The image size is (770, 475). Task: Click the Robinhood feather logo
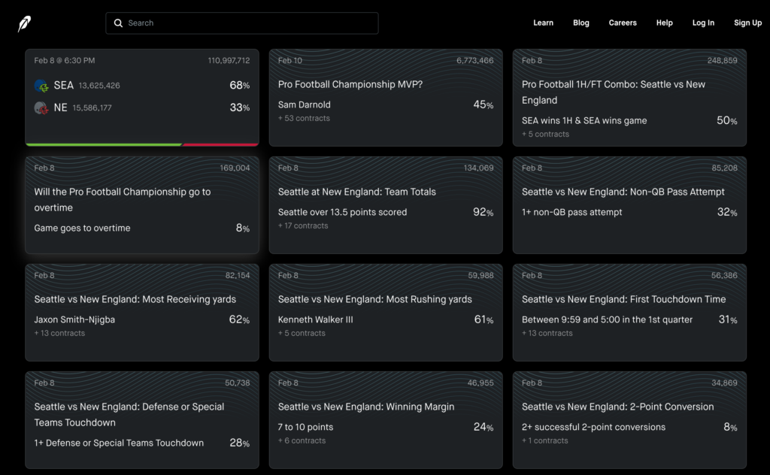click(x=25, y=23)
